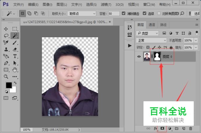Open the edit toolbar three-dots menu
The width and height of the screenshot is (201, 133).
point(15,77)
